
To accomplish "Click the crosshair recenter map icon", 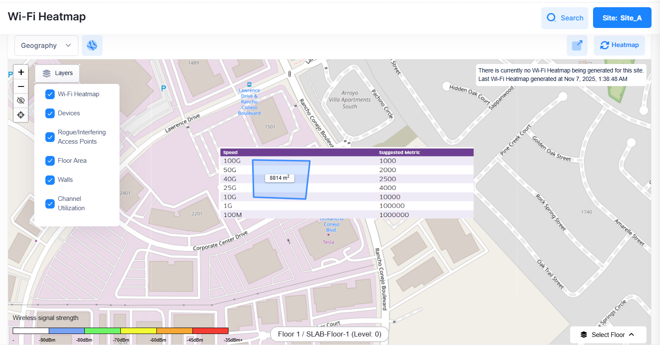I will click(21, 115).
